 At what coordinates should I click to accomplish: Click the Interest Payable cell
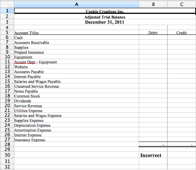point(76,76)
